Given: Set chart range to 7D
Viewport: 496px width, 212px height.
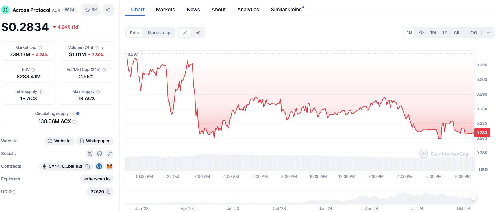Looking at the screenshot, I should point(421,32).
